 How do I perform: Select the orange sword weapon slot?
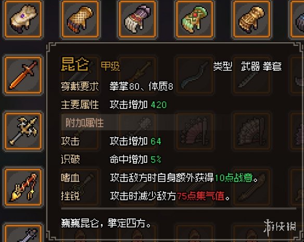tap(23, 75)
